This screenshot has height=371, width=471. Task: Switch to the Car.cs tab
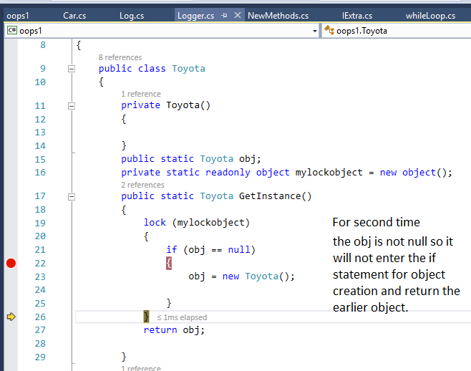75,15
